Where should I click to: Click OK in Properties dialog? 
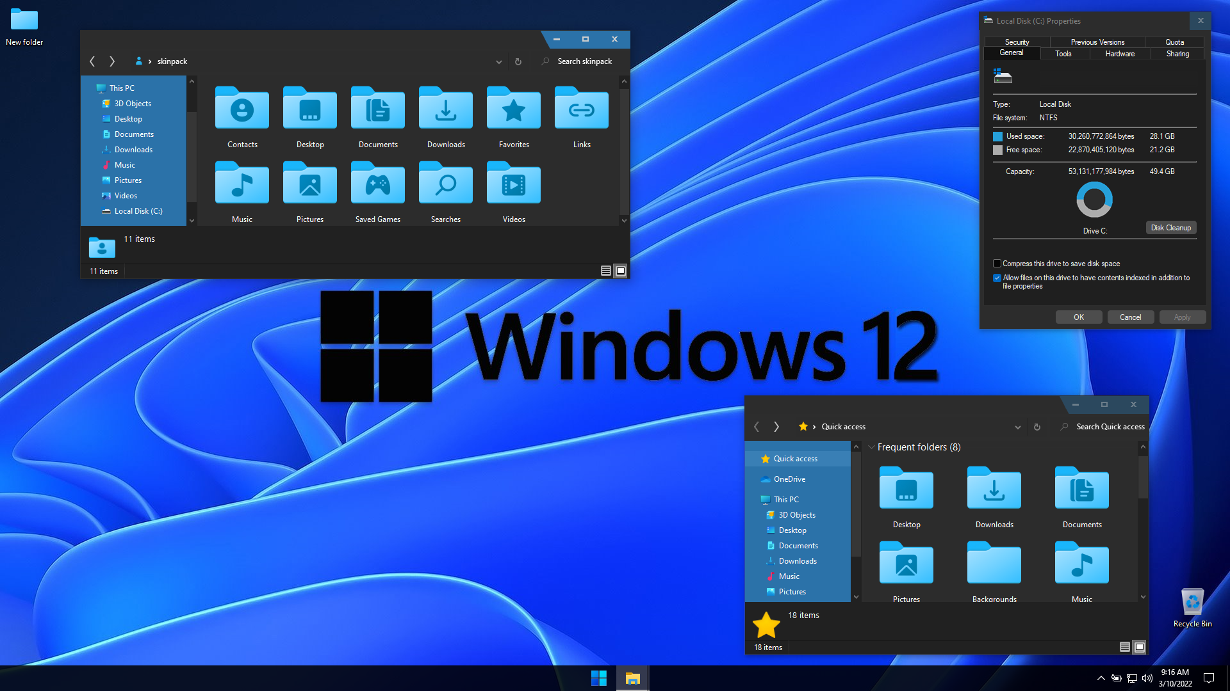coord(1079,317)
